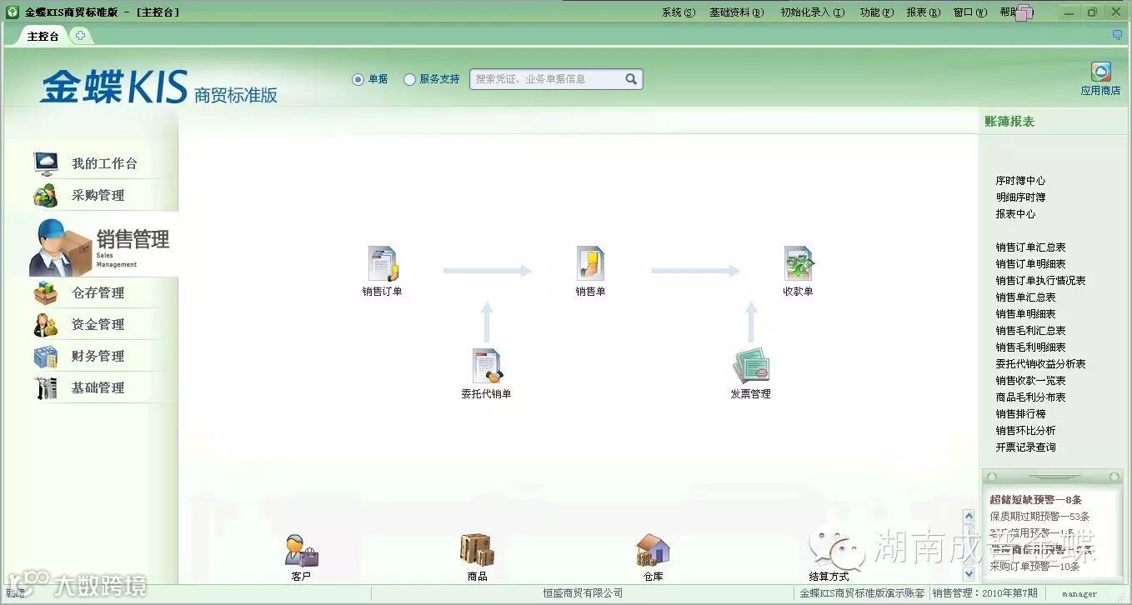Open the 销售订单明细表 report
The height and width of the screenshot is (605, 1132).
click(1030, 264)
